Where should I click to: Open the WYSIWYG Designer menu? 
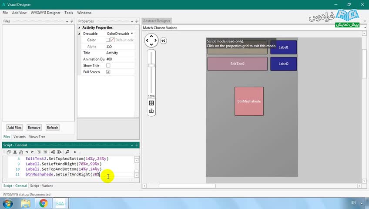point(45,13)
